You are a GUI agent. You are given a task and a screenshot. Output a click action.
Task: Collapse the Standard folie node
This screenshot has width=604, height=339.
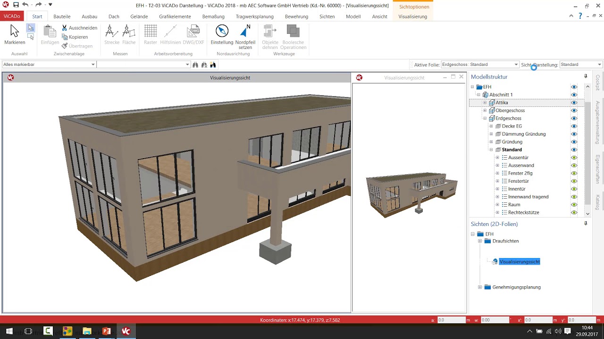[x=491, y=150]
